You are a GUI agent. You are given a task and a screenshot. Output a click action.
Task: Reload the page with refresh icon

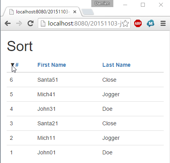coord(31,24)
